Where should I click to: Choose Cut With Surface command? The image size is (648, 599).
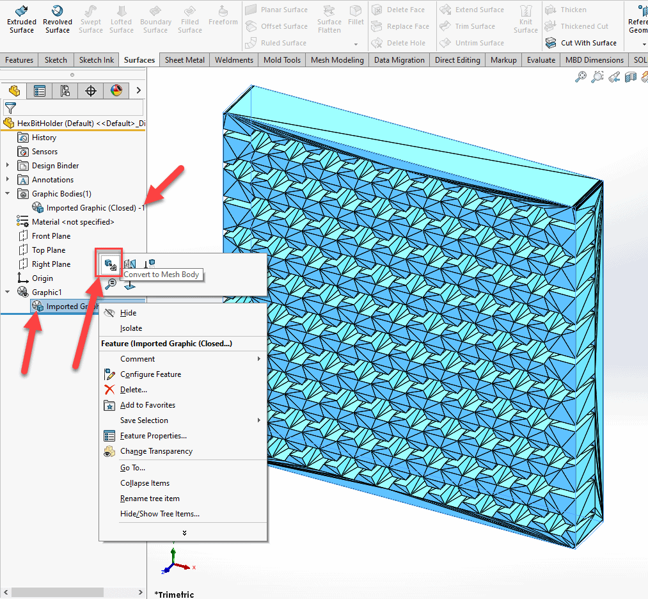[x=581, y=43]
